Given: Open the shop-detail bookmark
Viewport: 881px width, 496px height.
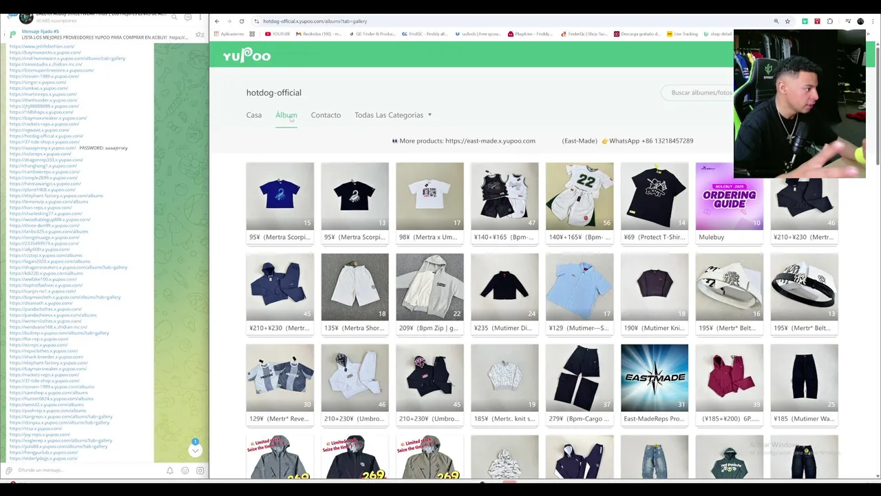Looking at the screenshot, I should point(717,34).
